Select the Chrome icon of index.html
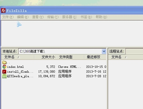 click(4, 67)
